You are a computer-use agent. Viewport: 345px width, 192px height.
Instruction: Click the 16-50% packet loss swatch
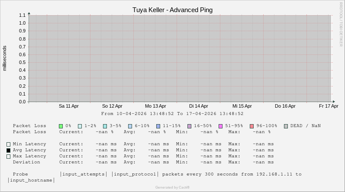coord(189,126)
